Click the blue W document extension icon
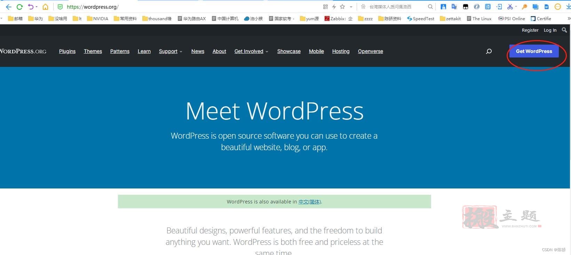The image size is (571, 255). click(547, 7)
